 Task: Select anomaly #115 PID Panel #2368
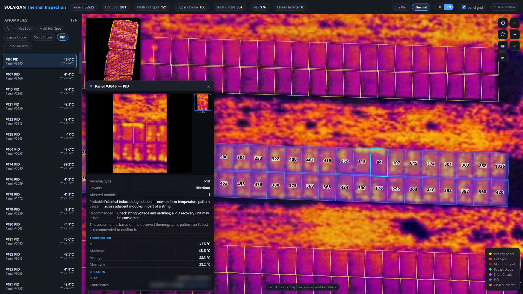(39, 91)
